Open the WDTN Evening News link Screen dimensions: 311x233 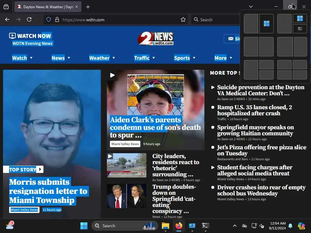click(x=32, y=44)
